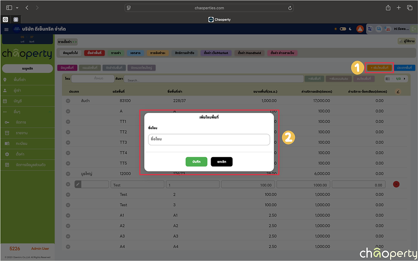Click the pencil edit icon in table header
The width and height of the screenshot is (418, 261).
(x=398, y=92)
